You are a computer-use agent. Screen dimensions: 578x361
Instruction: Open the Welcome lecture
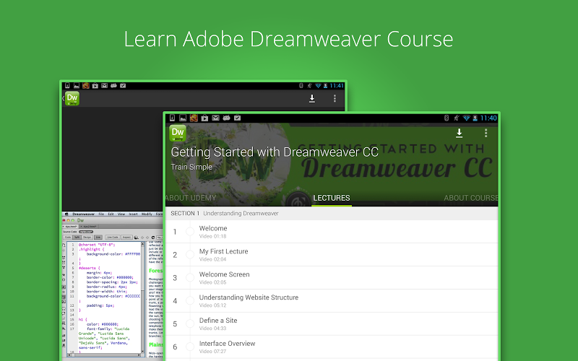click(332, 232)
